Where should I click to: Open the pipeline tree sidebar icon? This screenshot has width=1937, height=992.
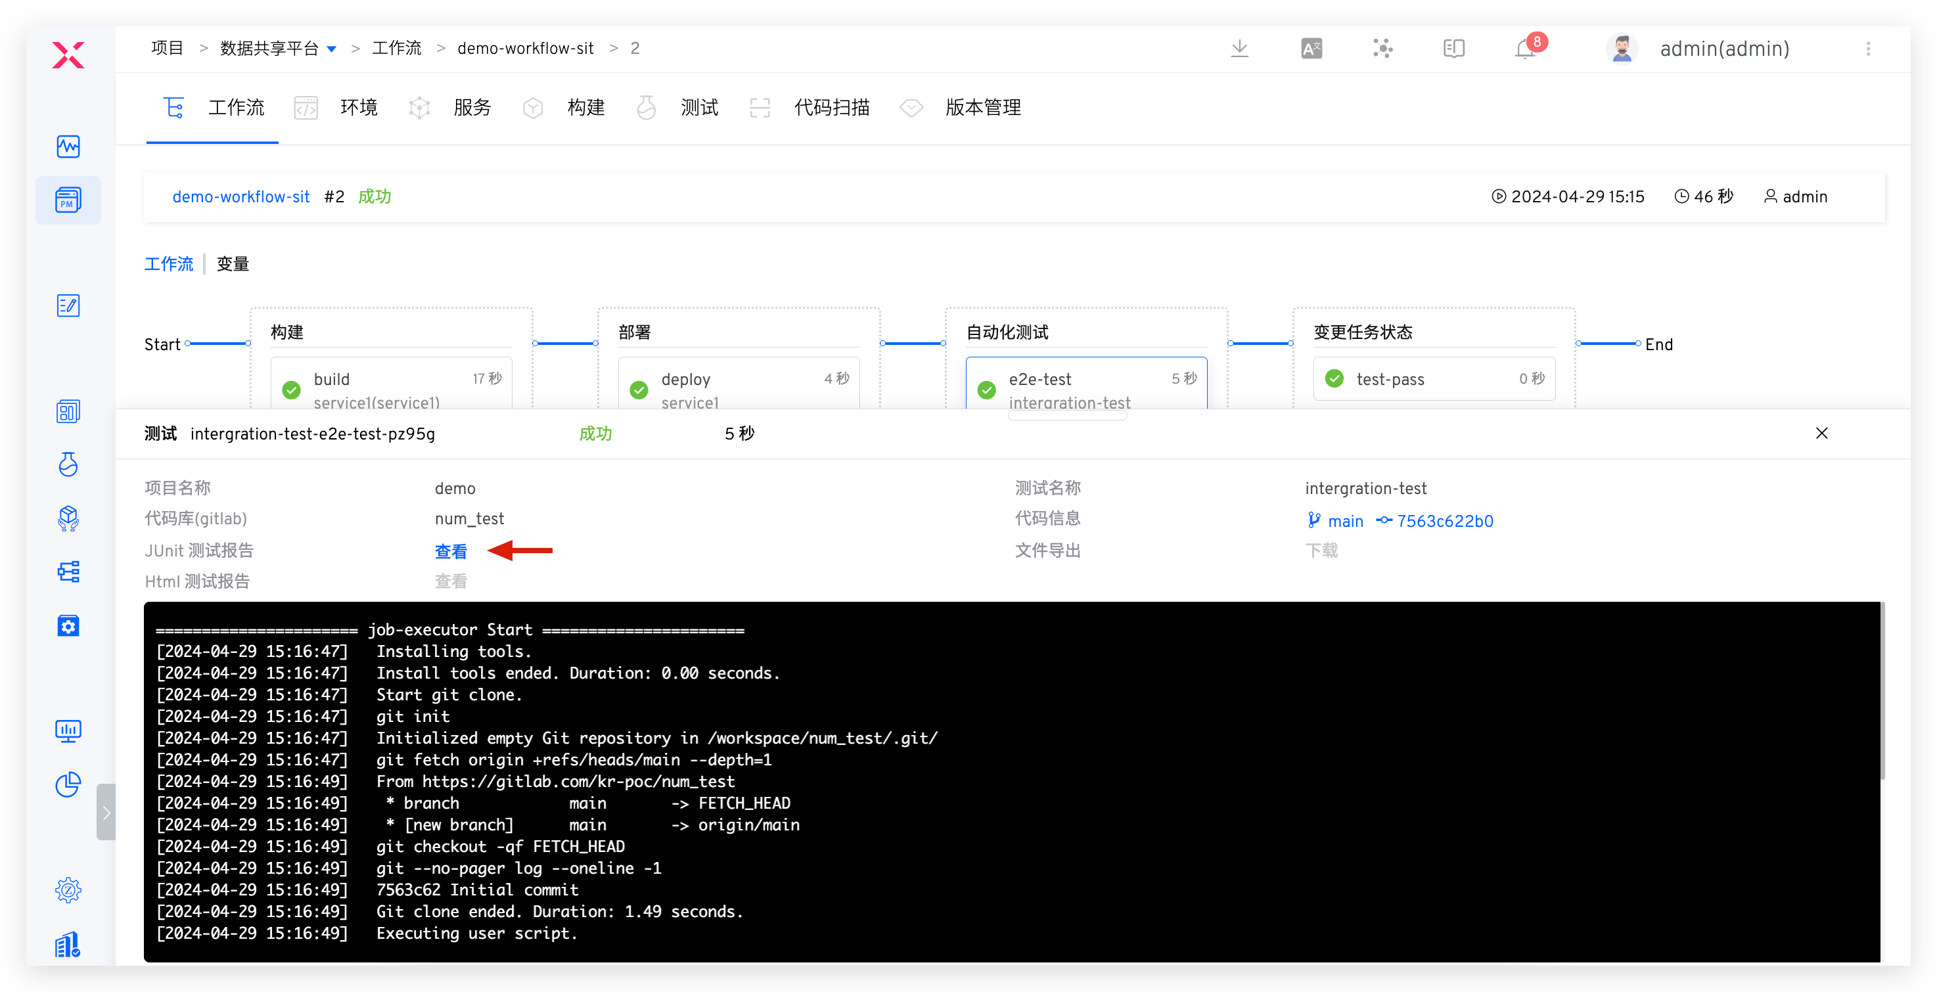pyautogui.click(x=68, y=572)
